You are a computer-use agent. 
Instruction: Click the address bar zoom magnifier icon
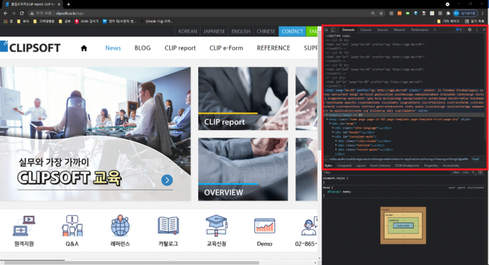point(373,13)
